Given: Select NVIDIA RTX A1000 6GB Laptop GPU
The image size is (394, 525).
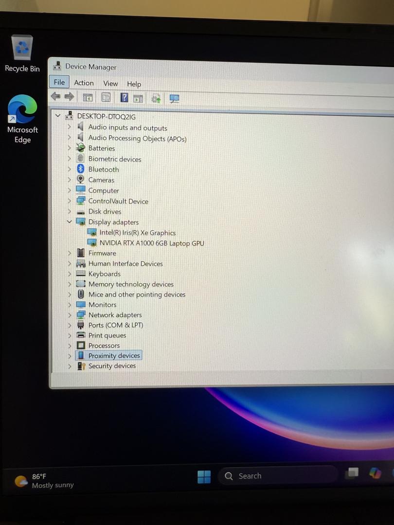Looking at the screenshot, I should (151, 243).
